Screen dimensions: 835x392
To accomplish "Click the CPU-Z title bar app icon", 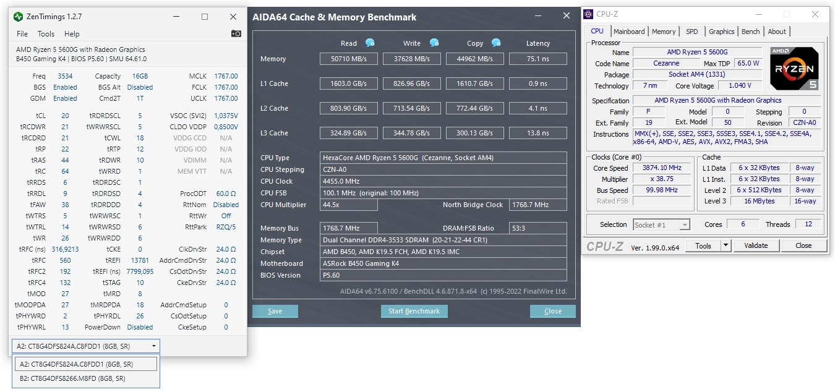I will [x=589, y=14].
